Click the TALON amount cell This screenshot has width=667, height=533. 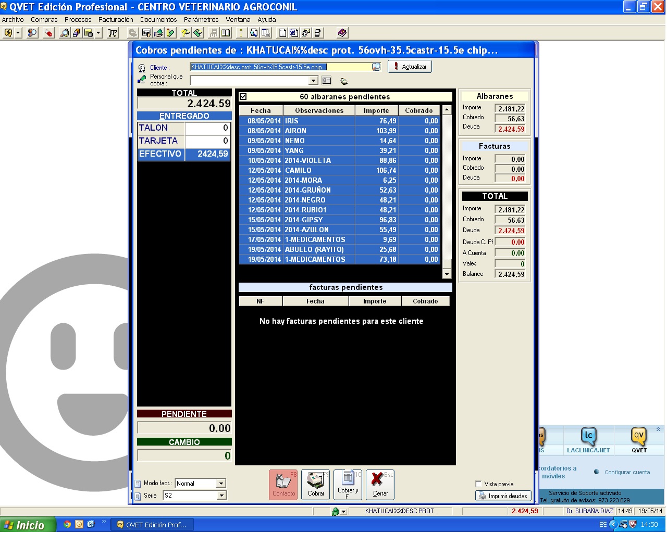(x=207, y=128)
